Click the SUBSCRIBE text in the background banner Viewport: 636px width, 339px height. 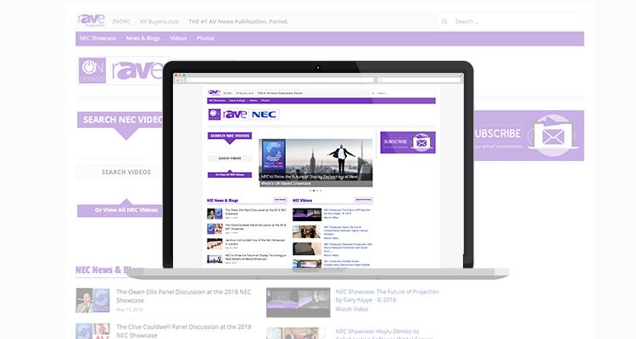coord(498,133)
